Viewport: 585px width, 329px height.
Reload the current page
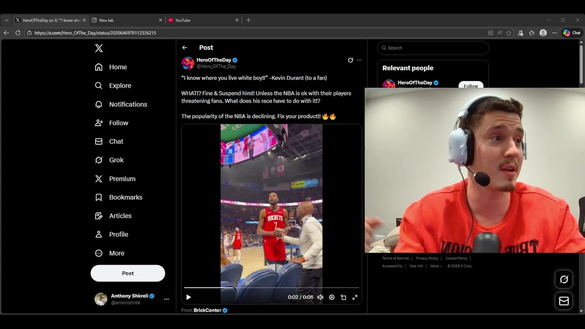click(18, 33)
